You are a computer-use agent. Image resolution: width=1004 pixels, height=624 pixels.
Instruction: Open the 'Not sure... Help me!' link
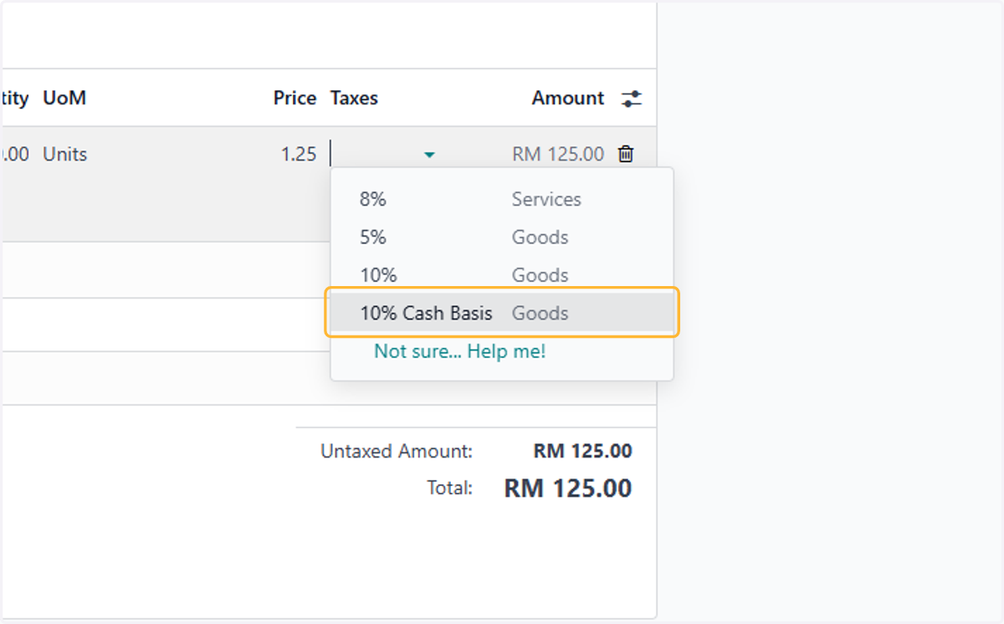pos(459,351)
